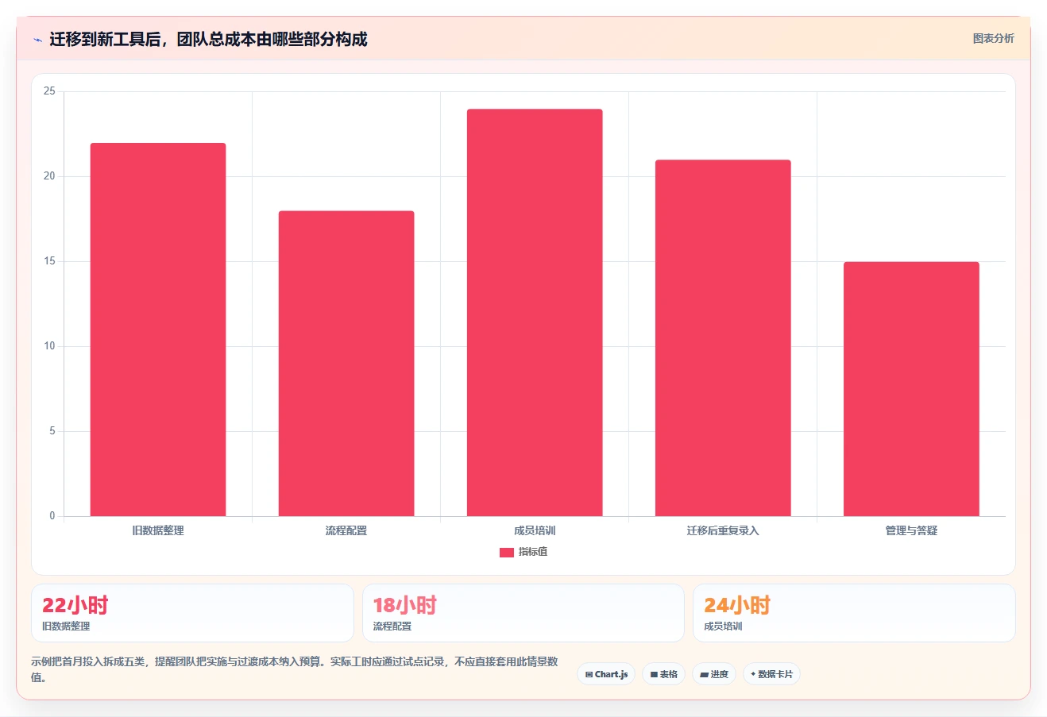Click the 迁移后重复录入 axis label
This screenshot has width=1047, height=717.
pos(723,530)
